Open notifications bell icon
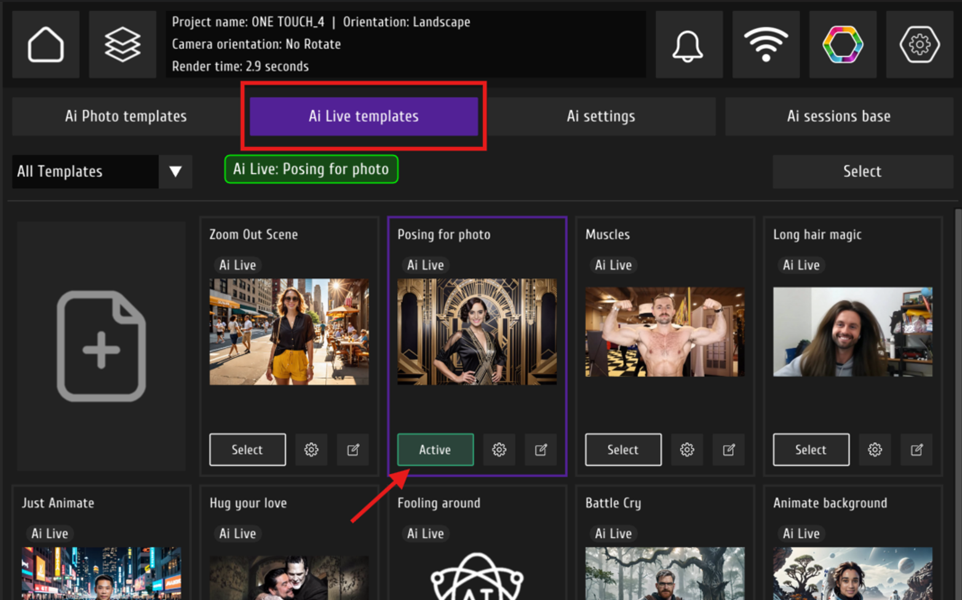Viewport: 962px width, 600px height. [688, 45]
